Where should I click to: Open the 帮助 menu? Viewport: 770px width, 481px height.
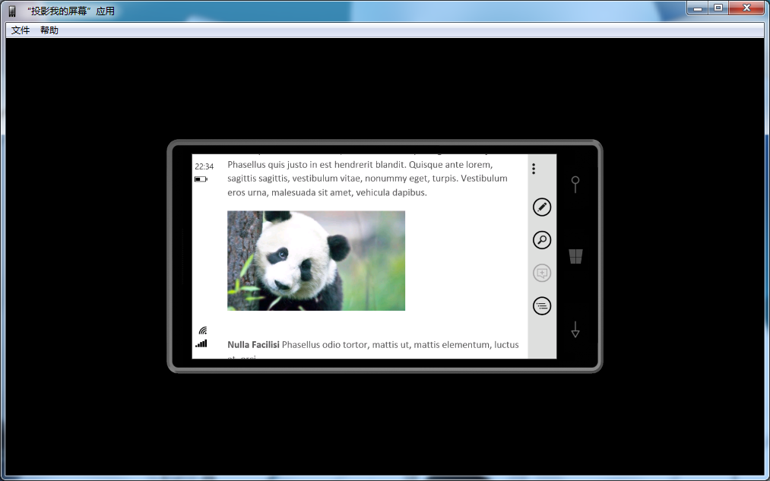pos(49,30)
